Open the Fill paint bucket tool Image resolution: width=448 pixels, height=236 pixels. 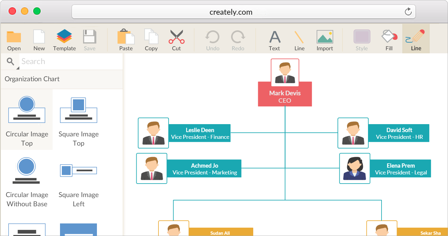pyautogui.click(x=389, y=37)
